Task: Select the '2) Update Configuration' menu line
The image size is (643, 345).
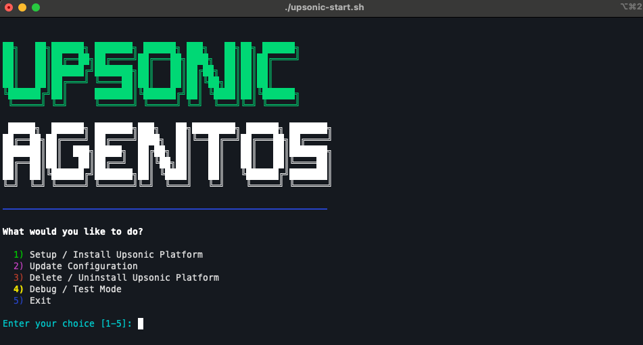Action: (x=76, y=267)
